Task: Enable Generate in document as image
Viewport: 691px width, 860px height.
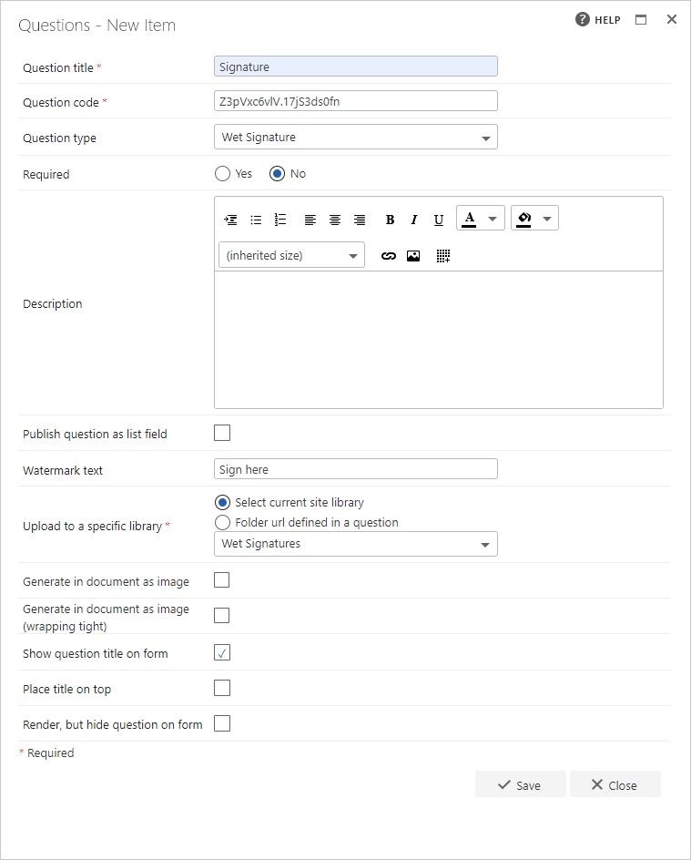Action: tap(222, 579)
